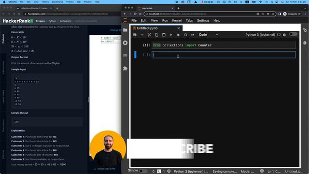
Task: Click the Untitled.ip... name in status bar
Action: 294,172
